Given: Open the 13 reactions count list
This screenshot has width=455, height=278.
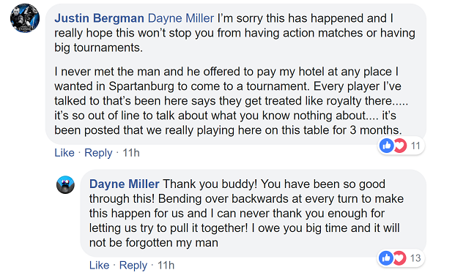Looking at the screenshot, I should click(x=415, y=258).
